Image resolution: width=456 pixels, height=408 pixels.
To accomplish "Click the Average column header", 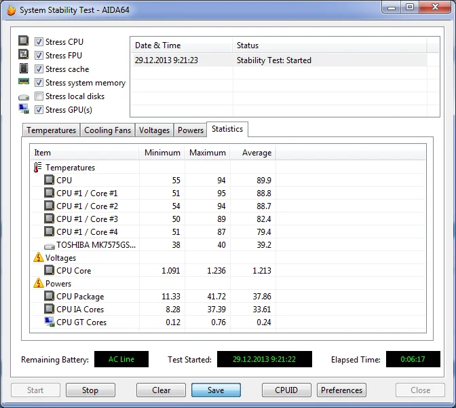I will click(x=252, y=153).
